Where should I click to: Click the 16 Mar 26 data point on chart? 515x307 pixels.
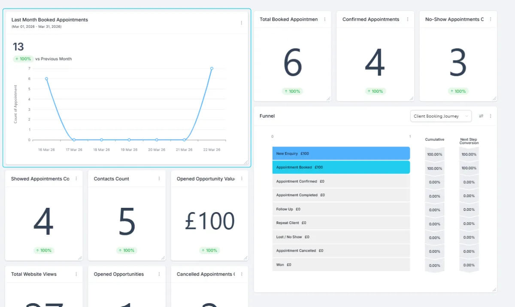coord(46,79)
